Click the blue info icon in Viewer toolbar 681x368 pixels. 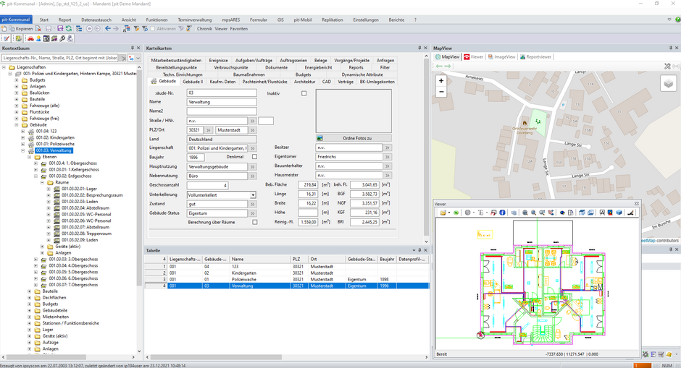pos(503,213)
